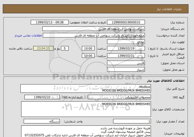The width and height of the screenshot is (194, 137).
Task: Click the text ساعت باقی مانده
Action: pyautogui.click(x=21, y=49)
